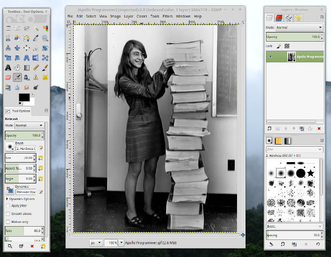Choose the Pencil tool
This screenshot has height=257, width=331.
[36, 67]
